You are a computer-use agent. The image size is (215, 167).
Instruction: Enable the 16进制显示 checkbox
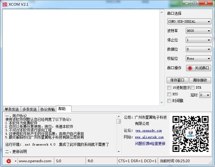pos(169,88)
